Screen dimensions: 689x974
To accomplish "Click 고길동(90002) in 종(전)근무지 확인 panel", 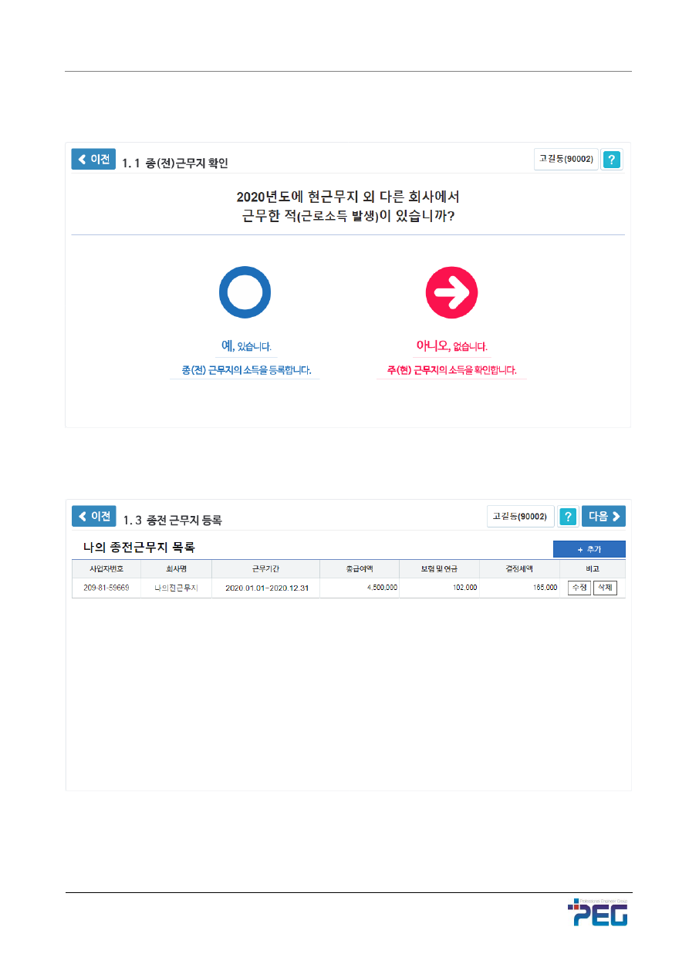I will coord(566,159).
